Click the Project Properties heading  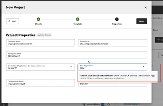(x=21, y=35)
